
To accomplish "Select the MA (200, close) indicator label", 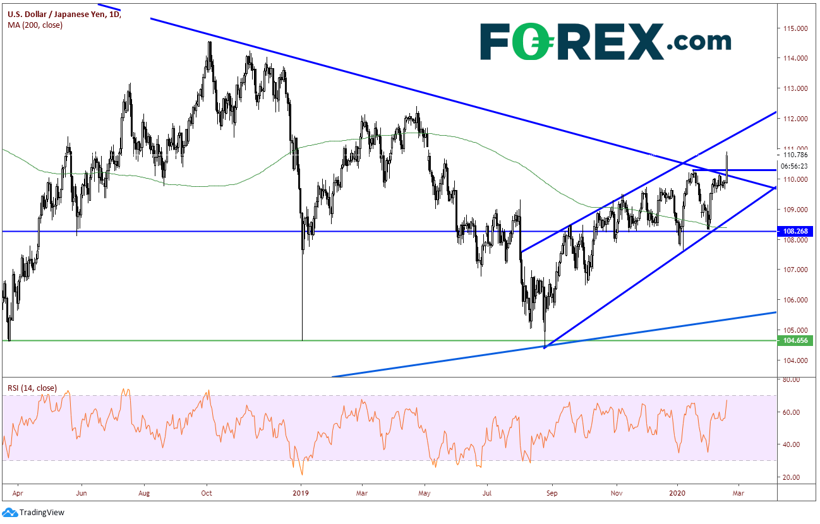I will (x=35, y=25).
